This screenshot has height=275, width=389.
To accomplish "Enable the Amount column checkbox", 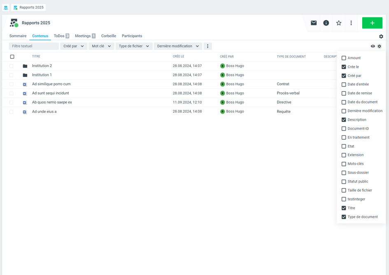I will pyautogui.click(x=344, y=58).
